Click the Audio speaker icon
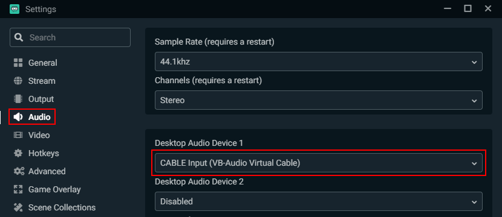The image size is (502, 217). click(x=18, y=117)
